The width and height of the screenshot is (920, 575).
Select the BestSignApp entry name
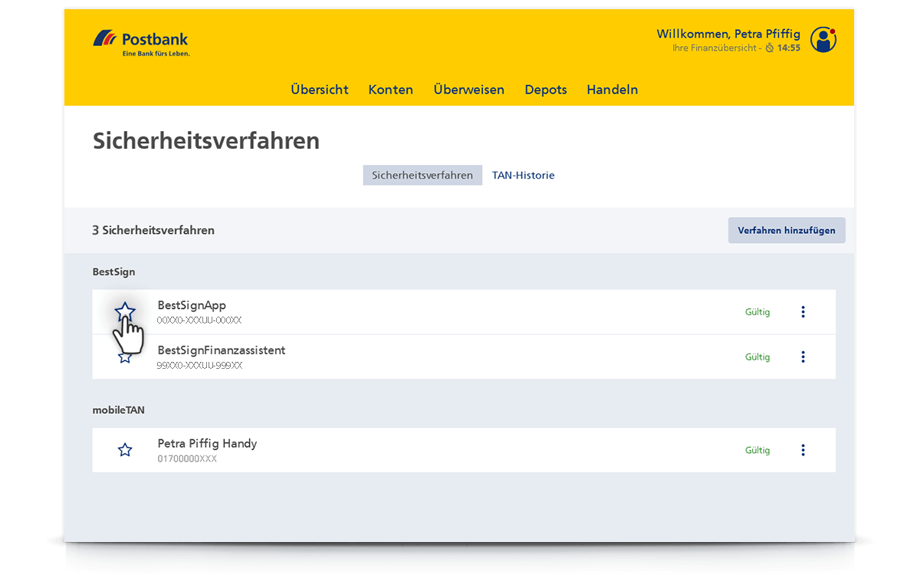[x=192, y=305]
